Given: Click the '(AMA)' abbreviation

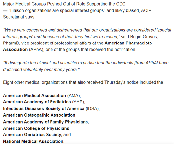Looking at the screenshot, I should click(74, 96).
